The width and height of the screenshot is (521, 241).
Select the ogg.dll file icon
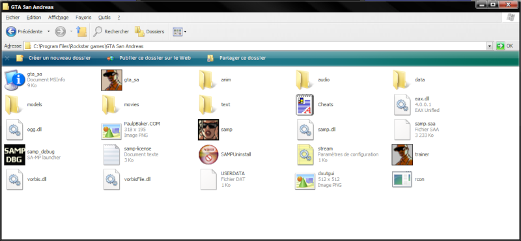point(14,130)
